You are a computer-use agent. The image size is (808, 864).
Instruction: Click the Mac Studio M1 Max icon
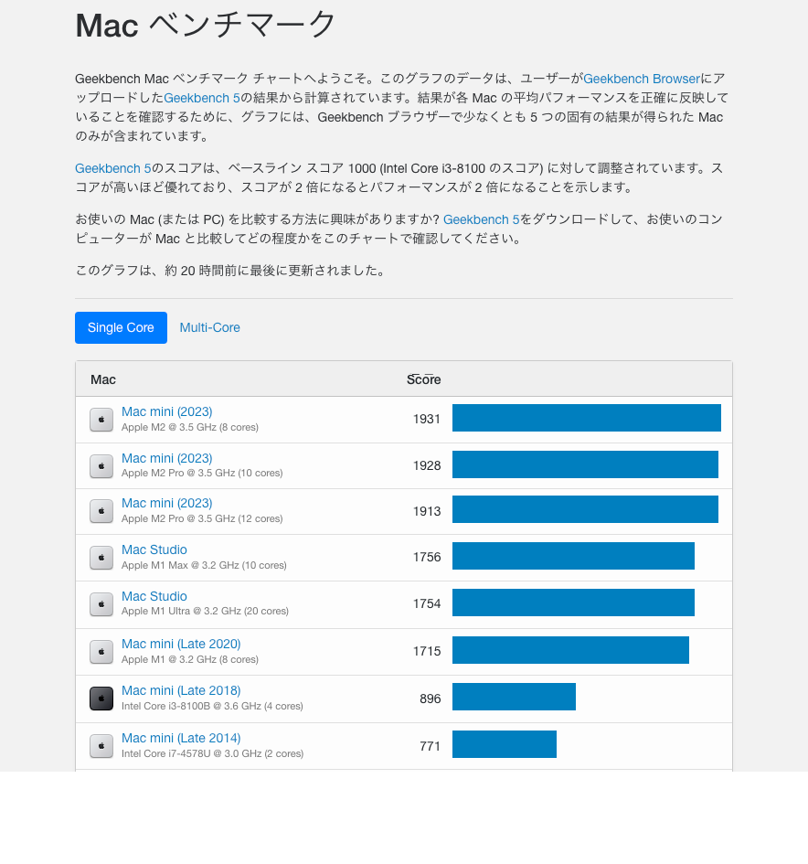(x=101, y=558)
